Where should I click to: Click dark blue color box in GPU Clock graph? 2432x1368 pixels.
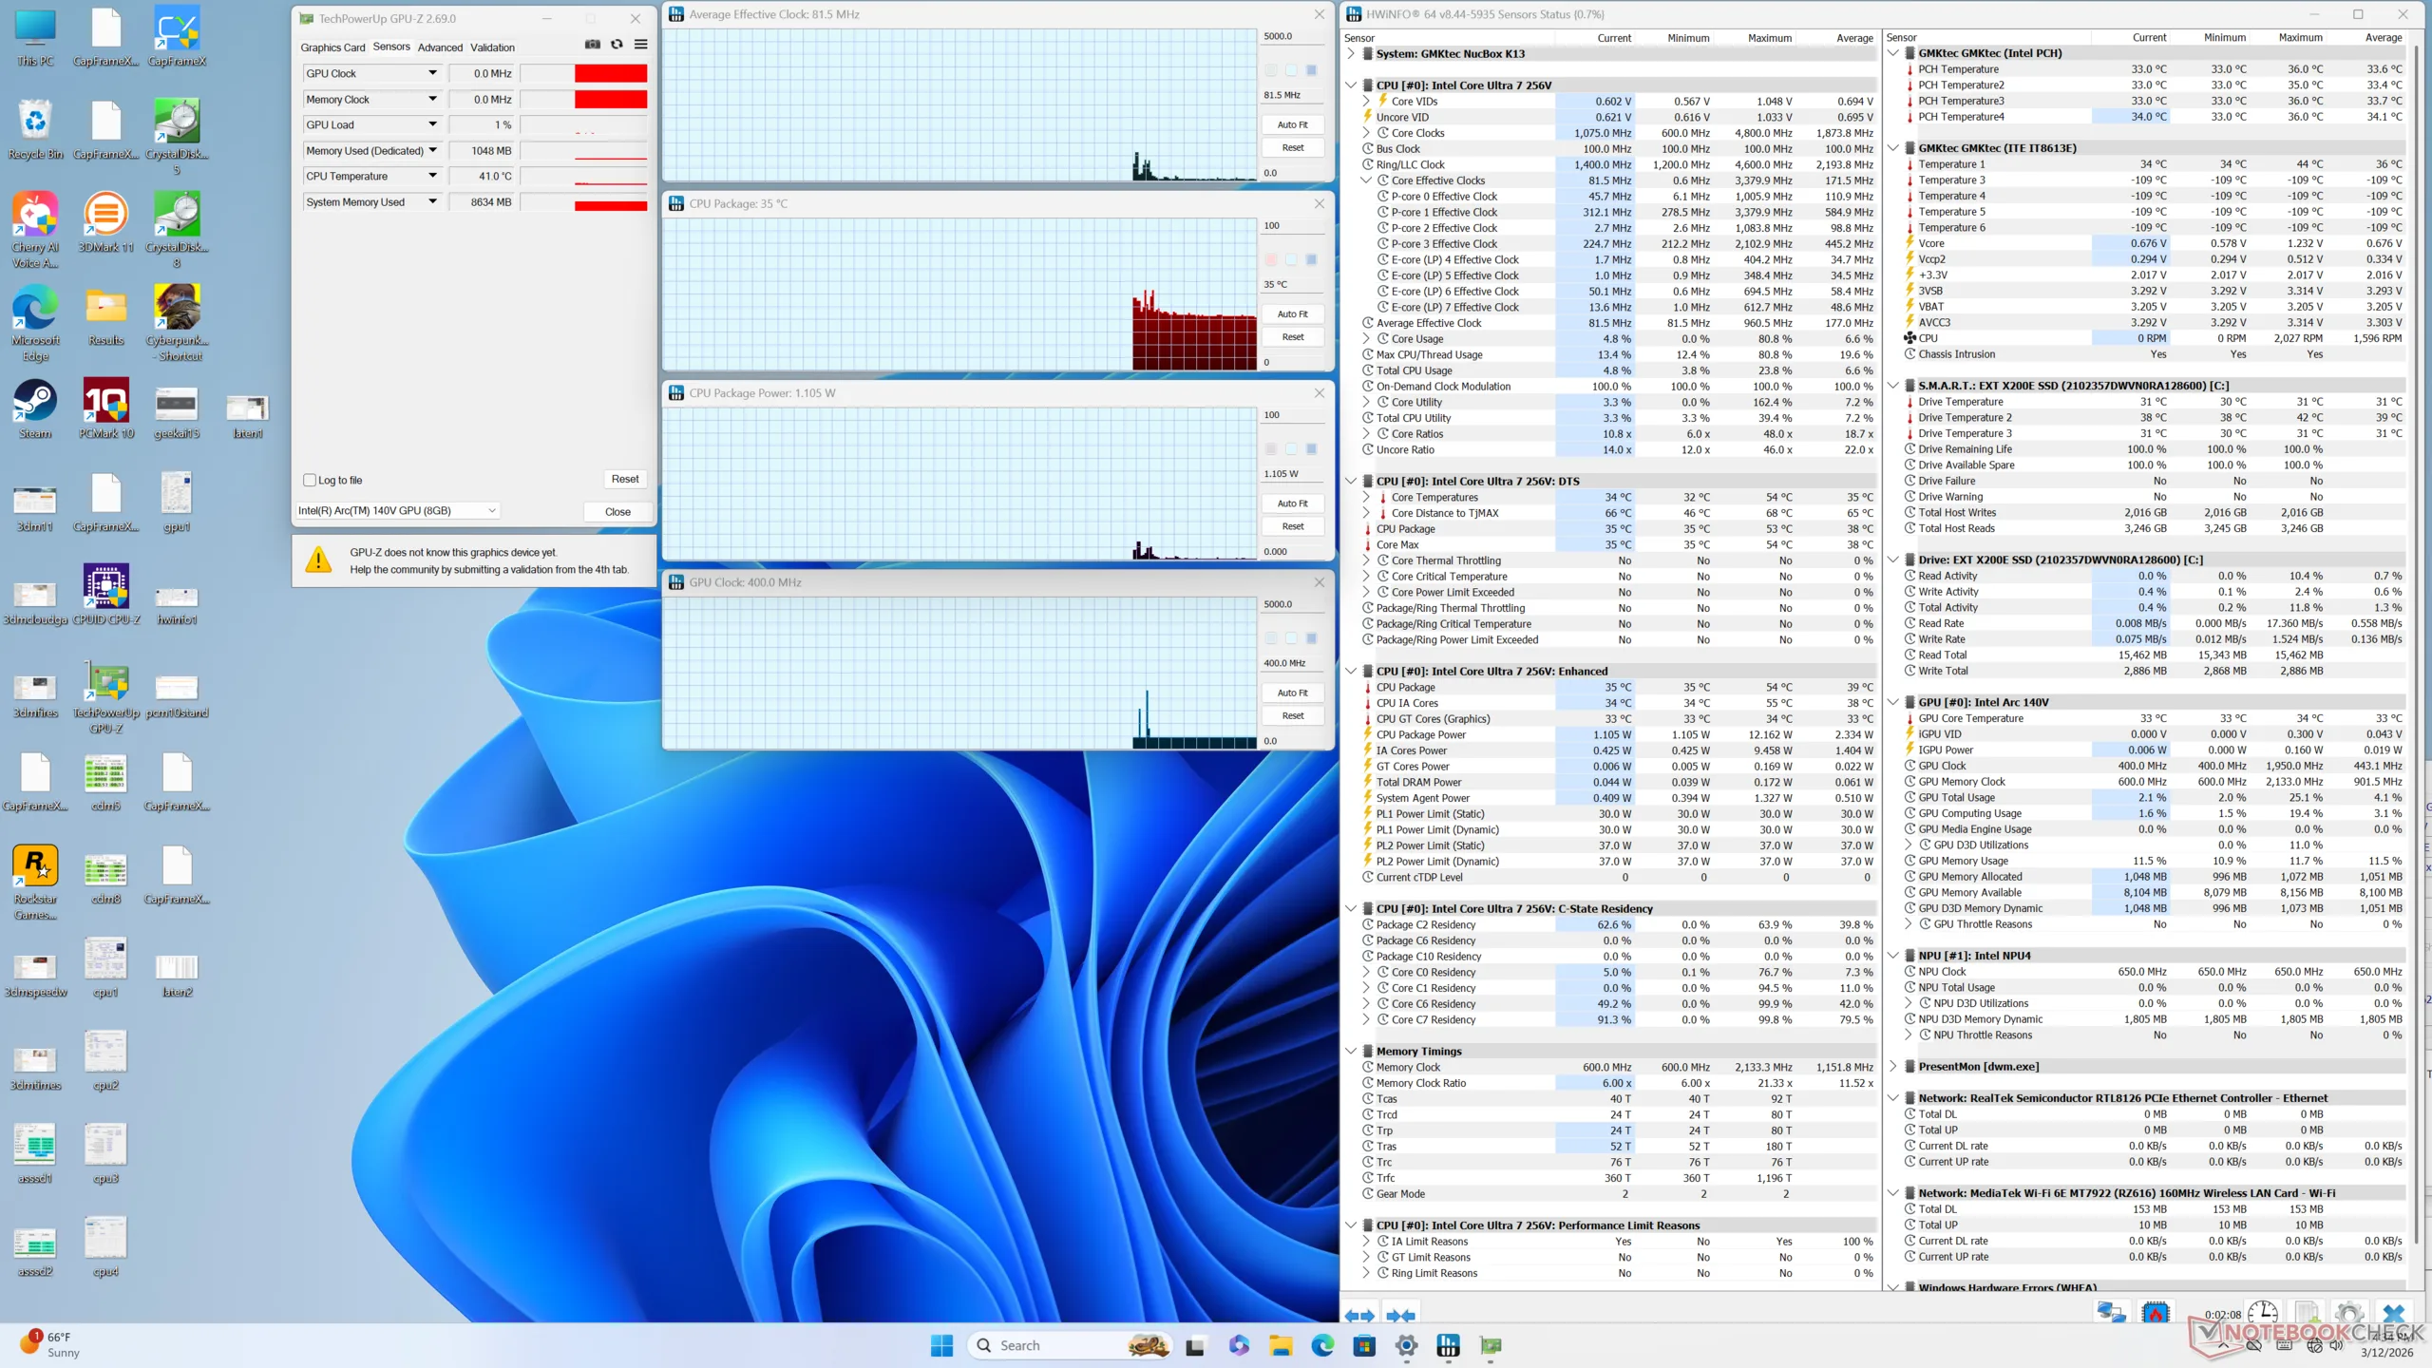pyautogui.click(x=1311, y=638)
